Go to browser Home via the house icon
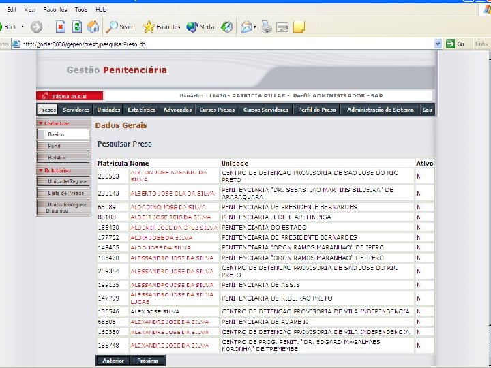 pos(93,27)
